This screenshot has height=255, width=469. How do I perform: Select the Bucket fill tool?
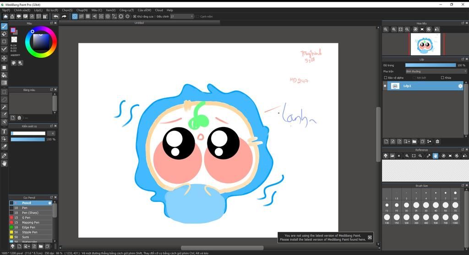[x=4, y=75]
